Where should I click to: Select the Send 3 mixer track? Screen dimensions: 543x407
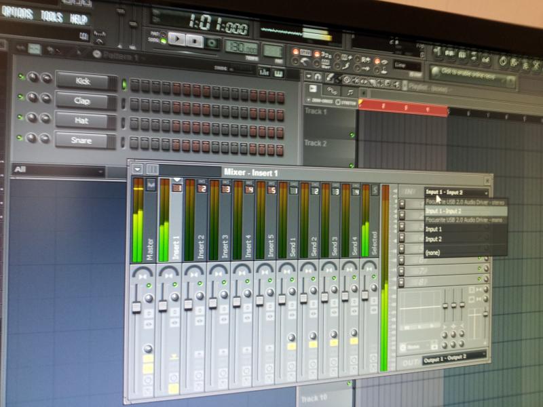coord(331,220)
